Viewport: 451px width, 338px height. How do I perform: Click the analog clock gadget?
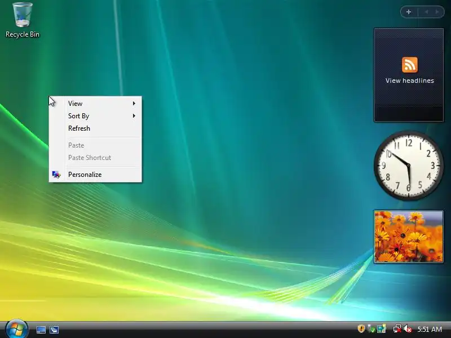(x=409, y=166)
